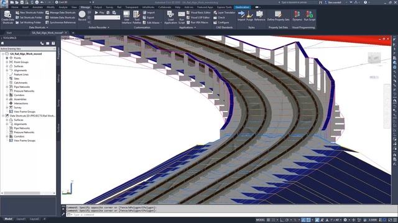Open Tool Palettes

pyautogui.click(x=137, y=17)
